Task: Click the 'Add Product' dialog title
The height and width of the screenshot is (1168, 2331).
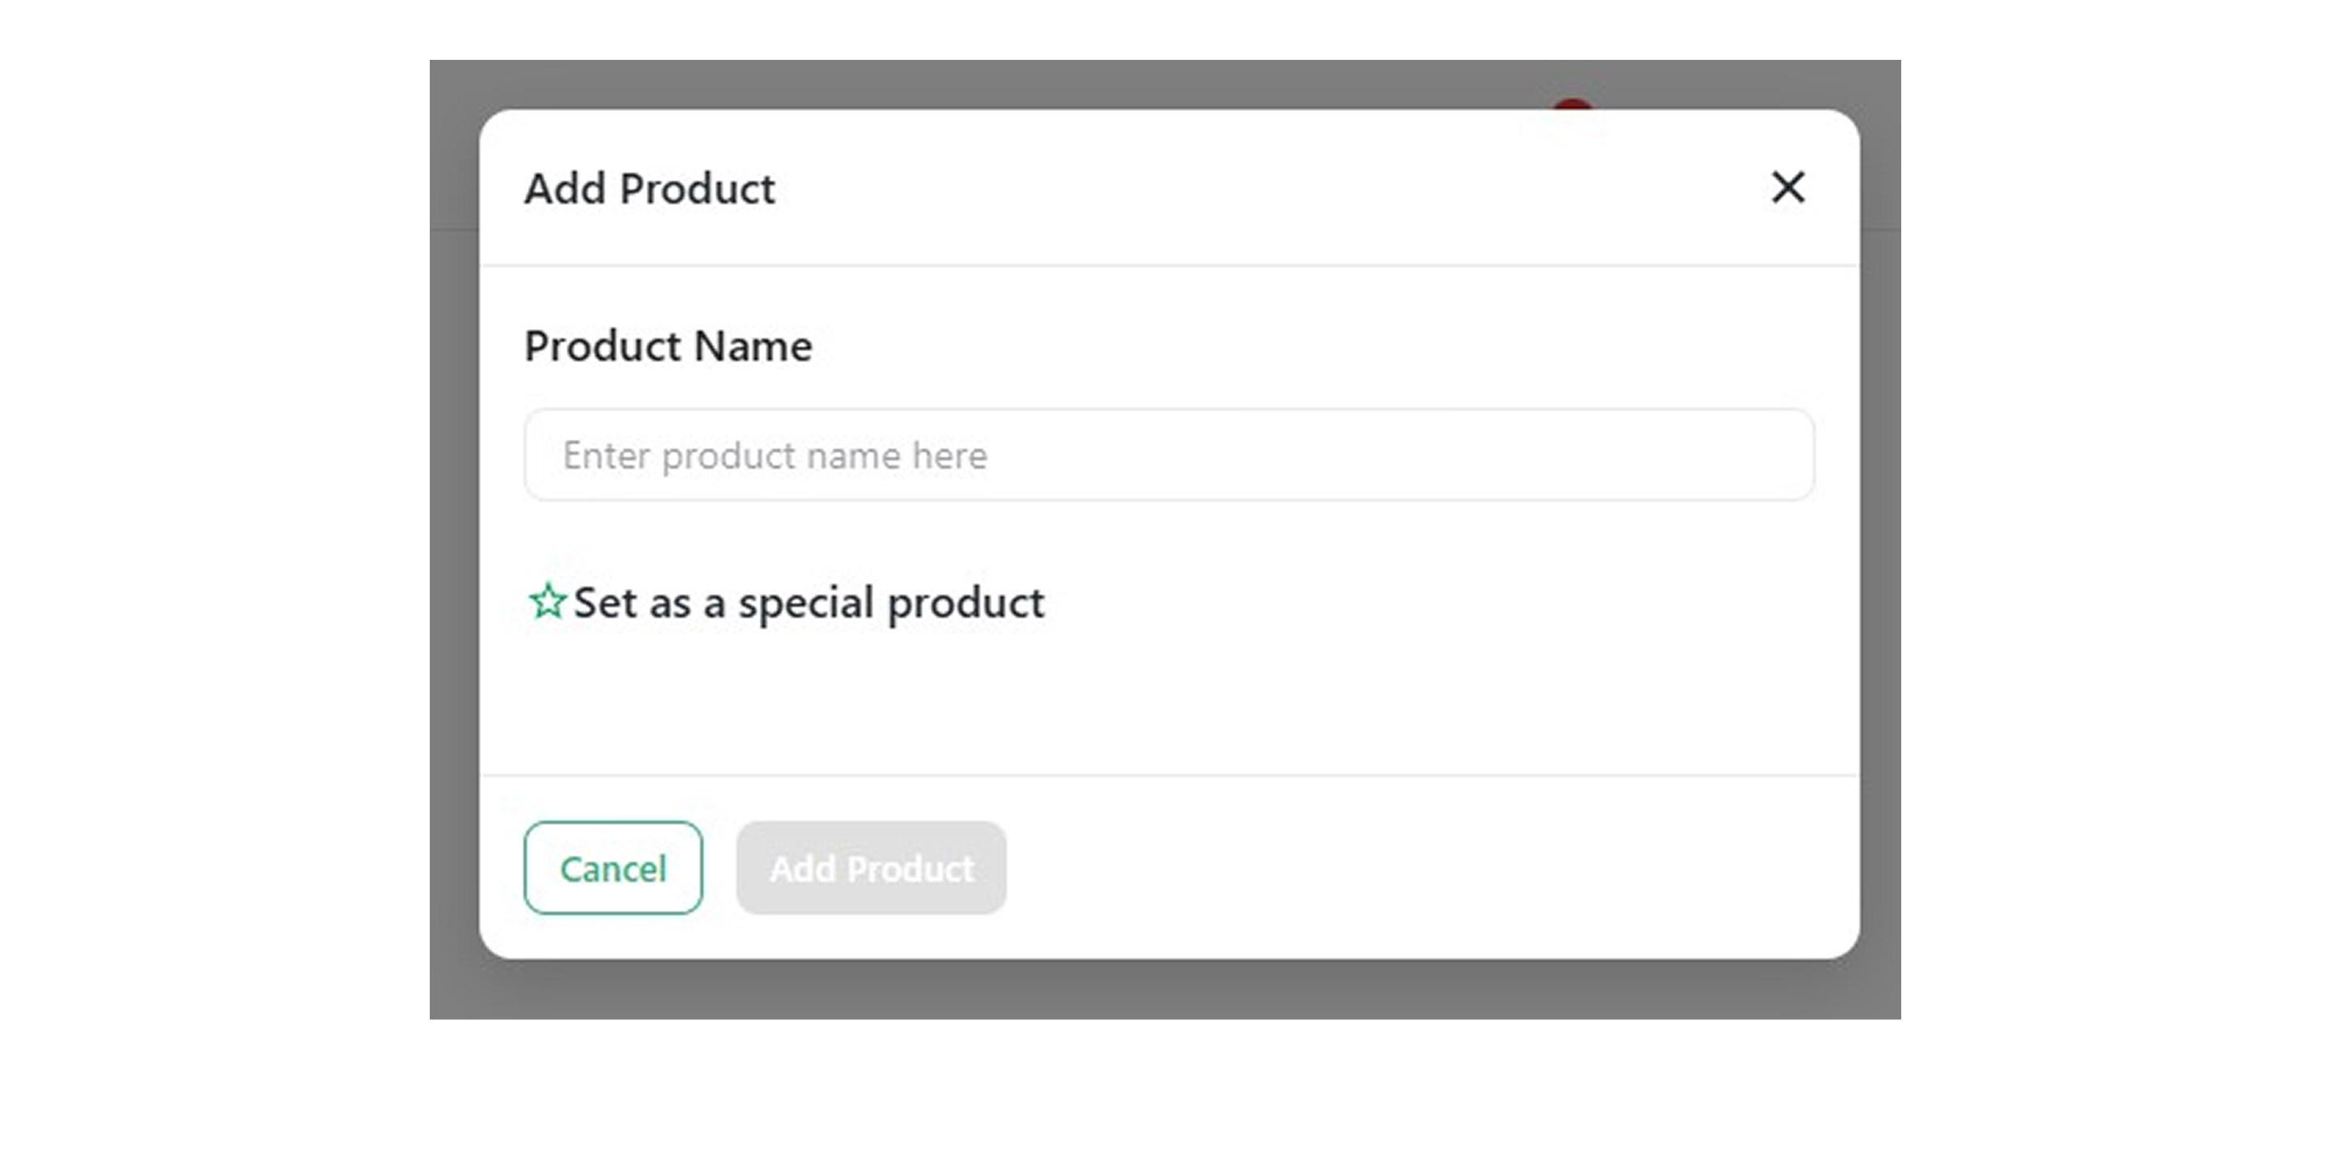Action: 649,189
